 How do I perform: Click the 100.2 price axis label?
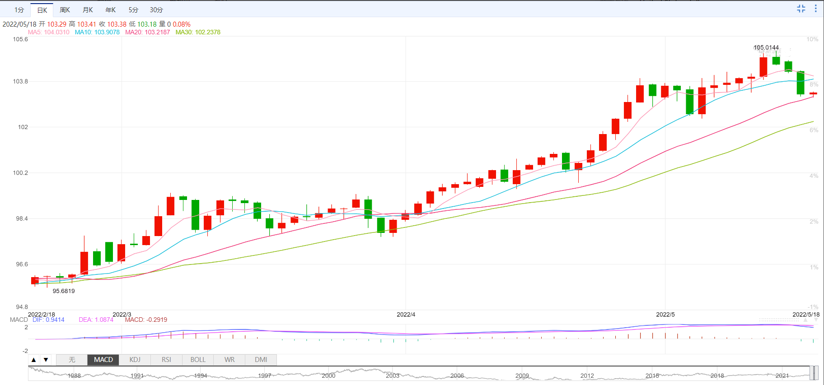pos(20,172)
